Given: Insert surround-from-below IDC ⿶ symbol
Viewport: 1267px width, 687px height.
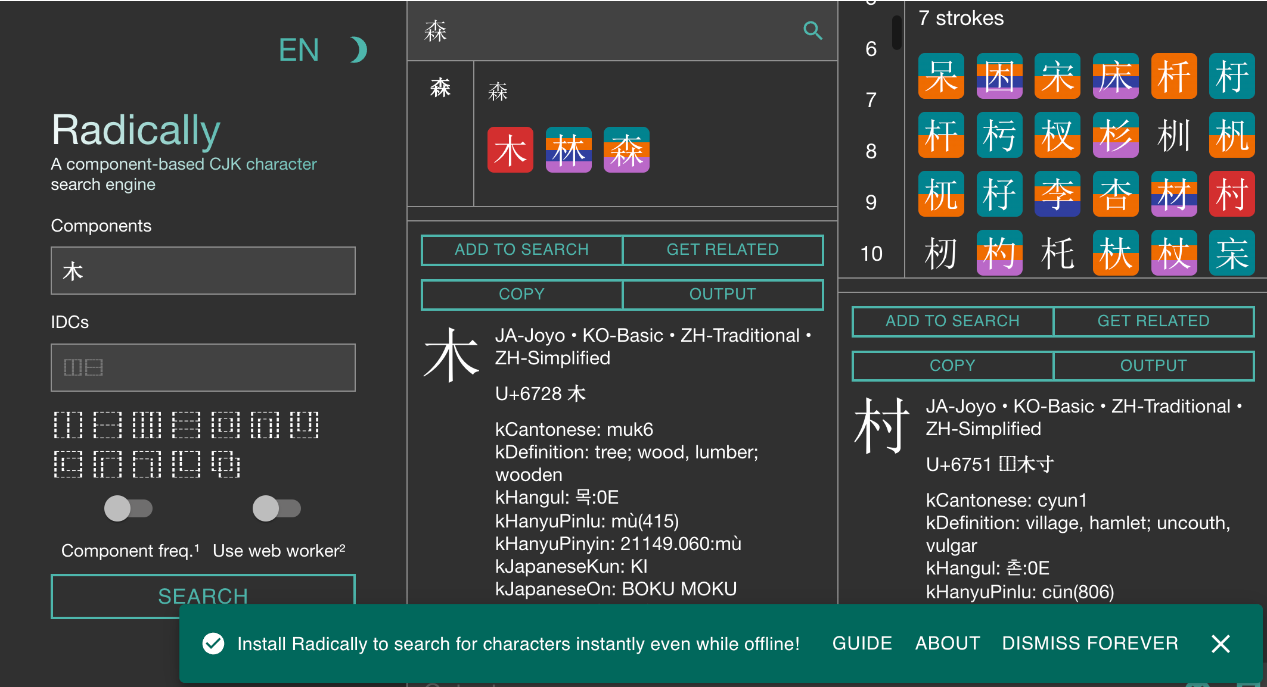Looking at the screenshot, I should [305, 425].
